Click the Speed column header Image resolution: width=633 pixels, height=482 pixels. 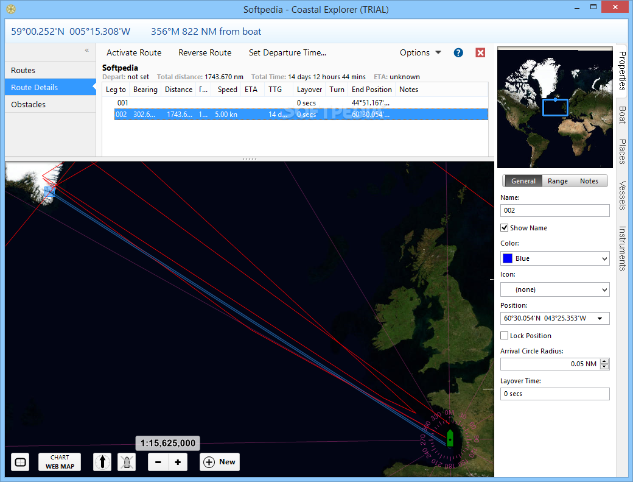point(227,90)
